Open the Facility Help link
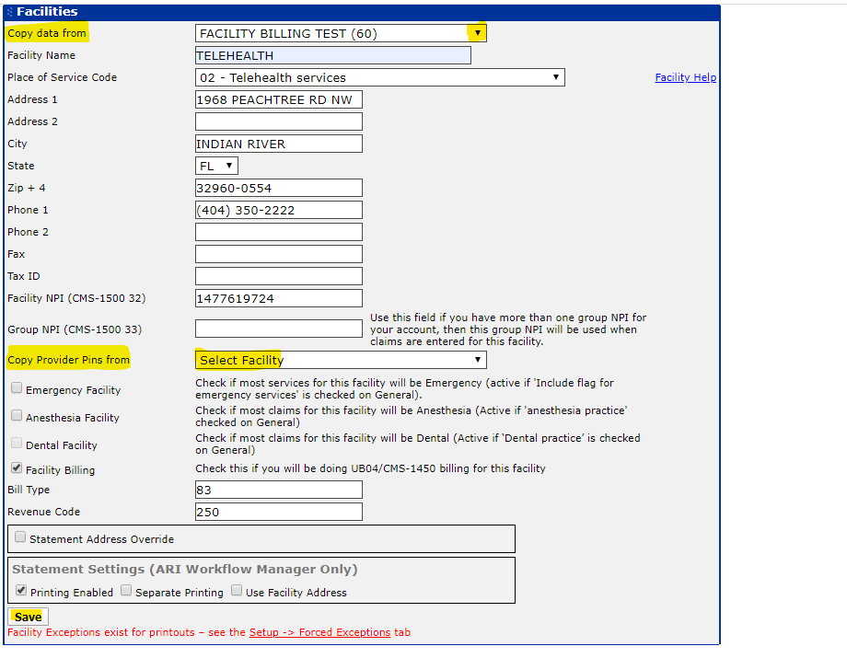This screenshot has width=847, height=658. tap(686, 77)
